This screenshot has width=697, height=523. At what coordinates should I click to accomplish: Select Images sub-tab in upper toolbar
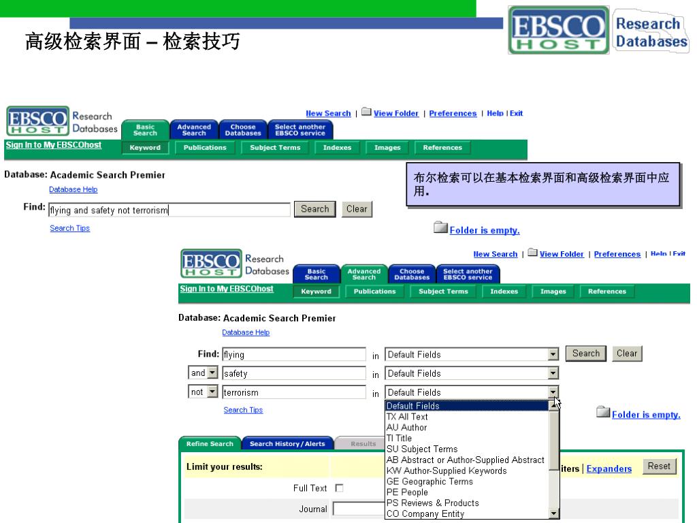(x=387, y=148)
